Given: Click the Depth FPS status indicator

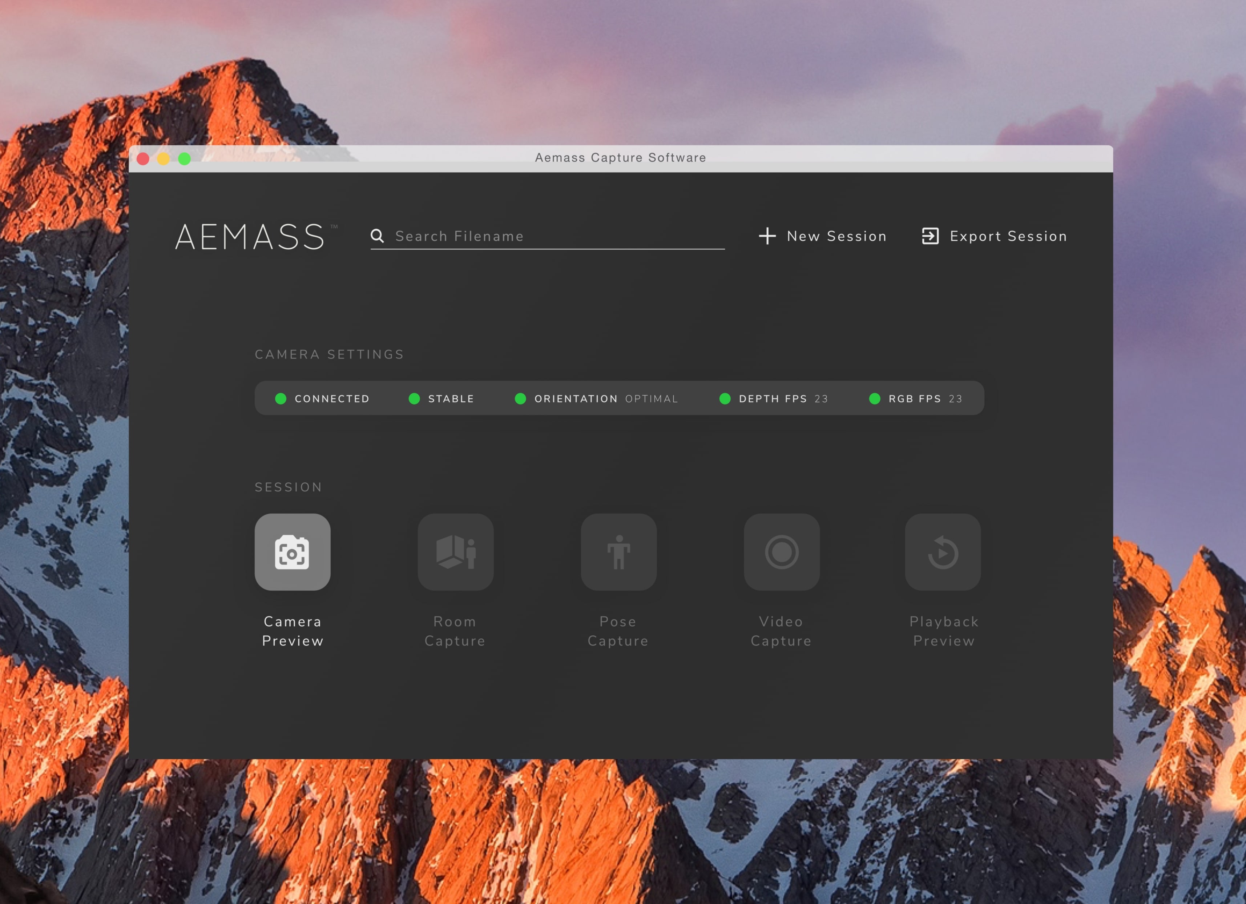Looking at the screenshot, I should [x=725, y=398].
